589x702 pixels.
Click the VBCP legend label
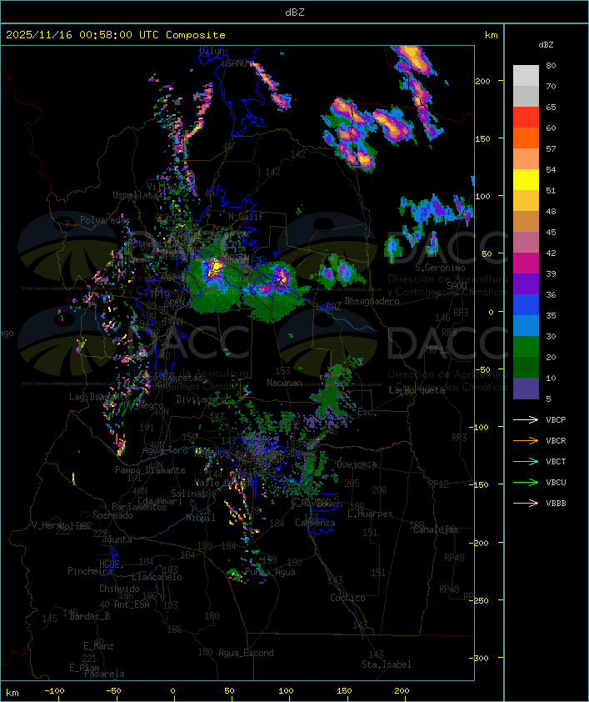pos(556,420)
